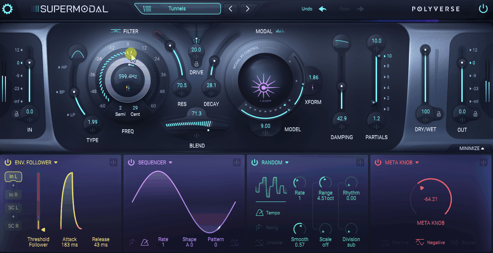Open the Tunnels preset name dropdown
This screenshot has height=253, width=493.
pos(178,9)
